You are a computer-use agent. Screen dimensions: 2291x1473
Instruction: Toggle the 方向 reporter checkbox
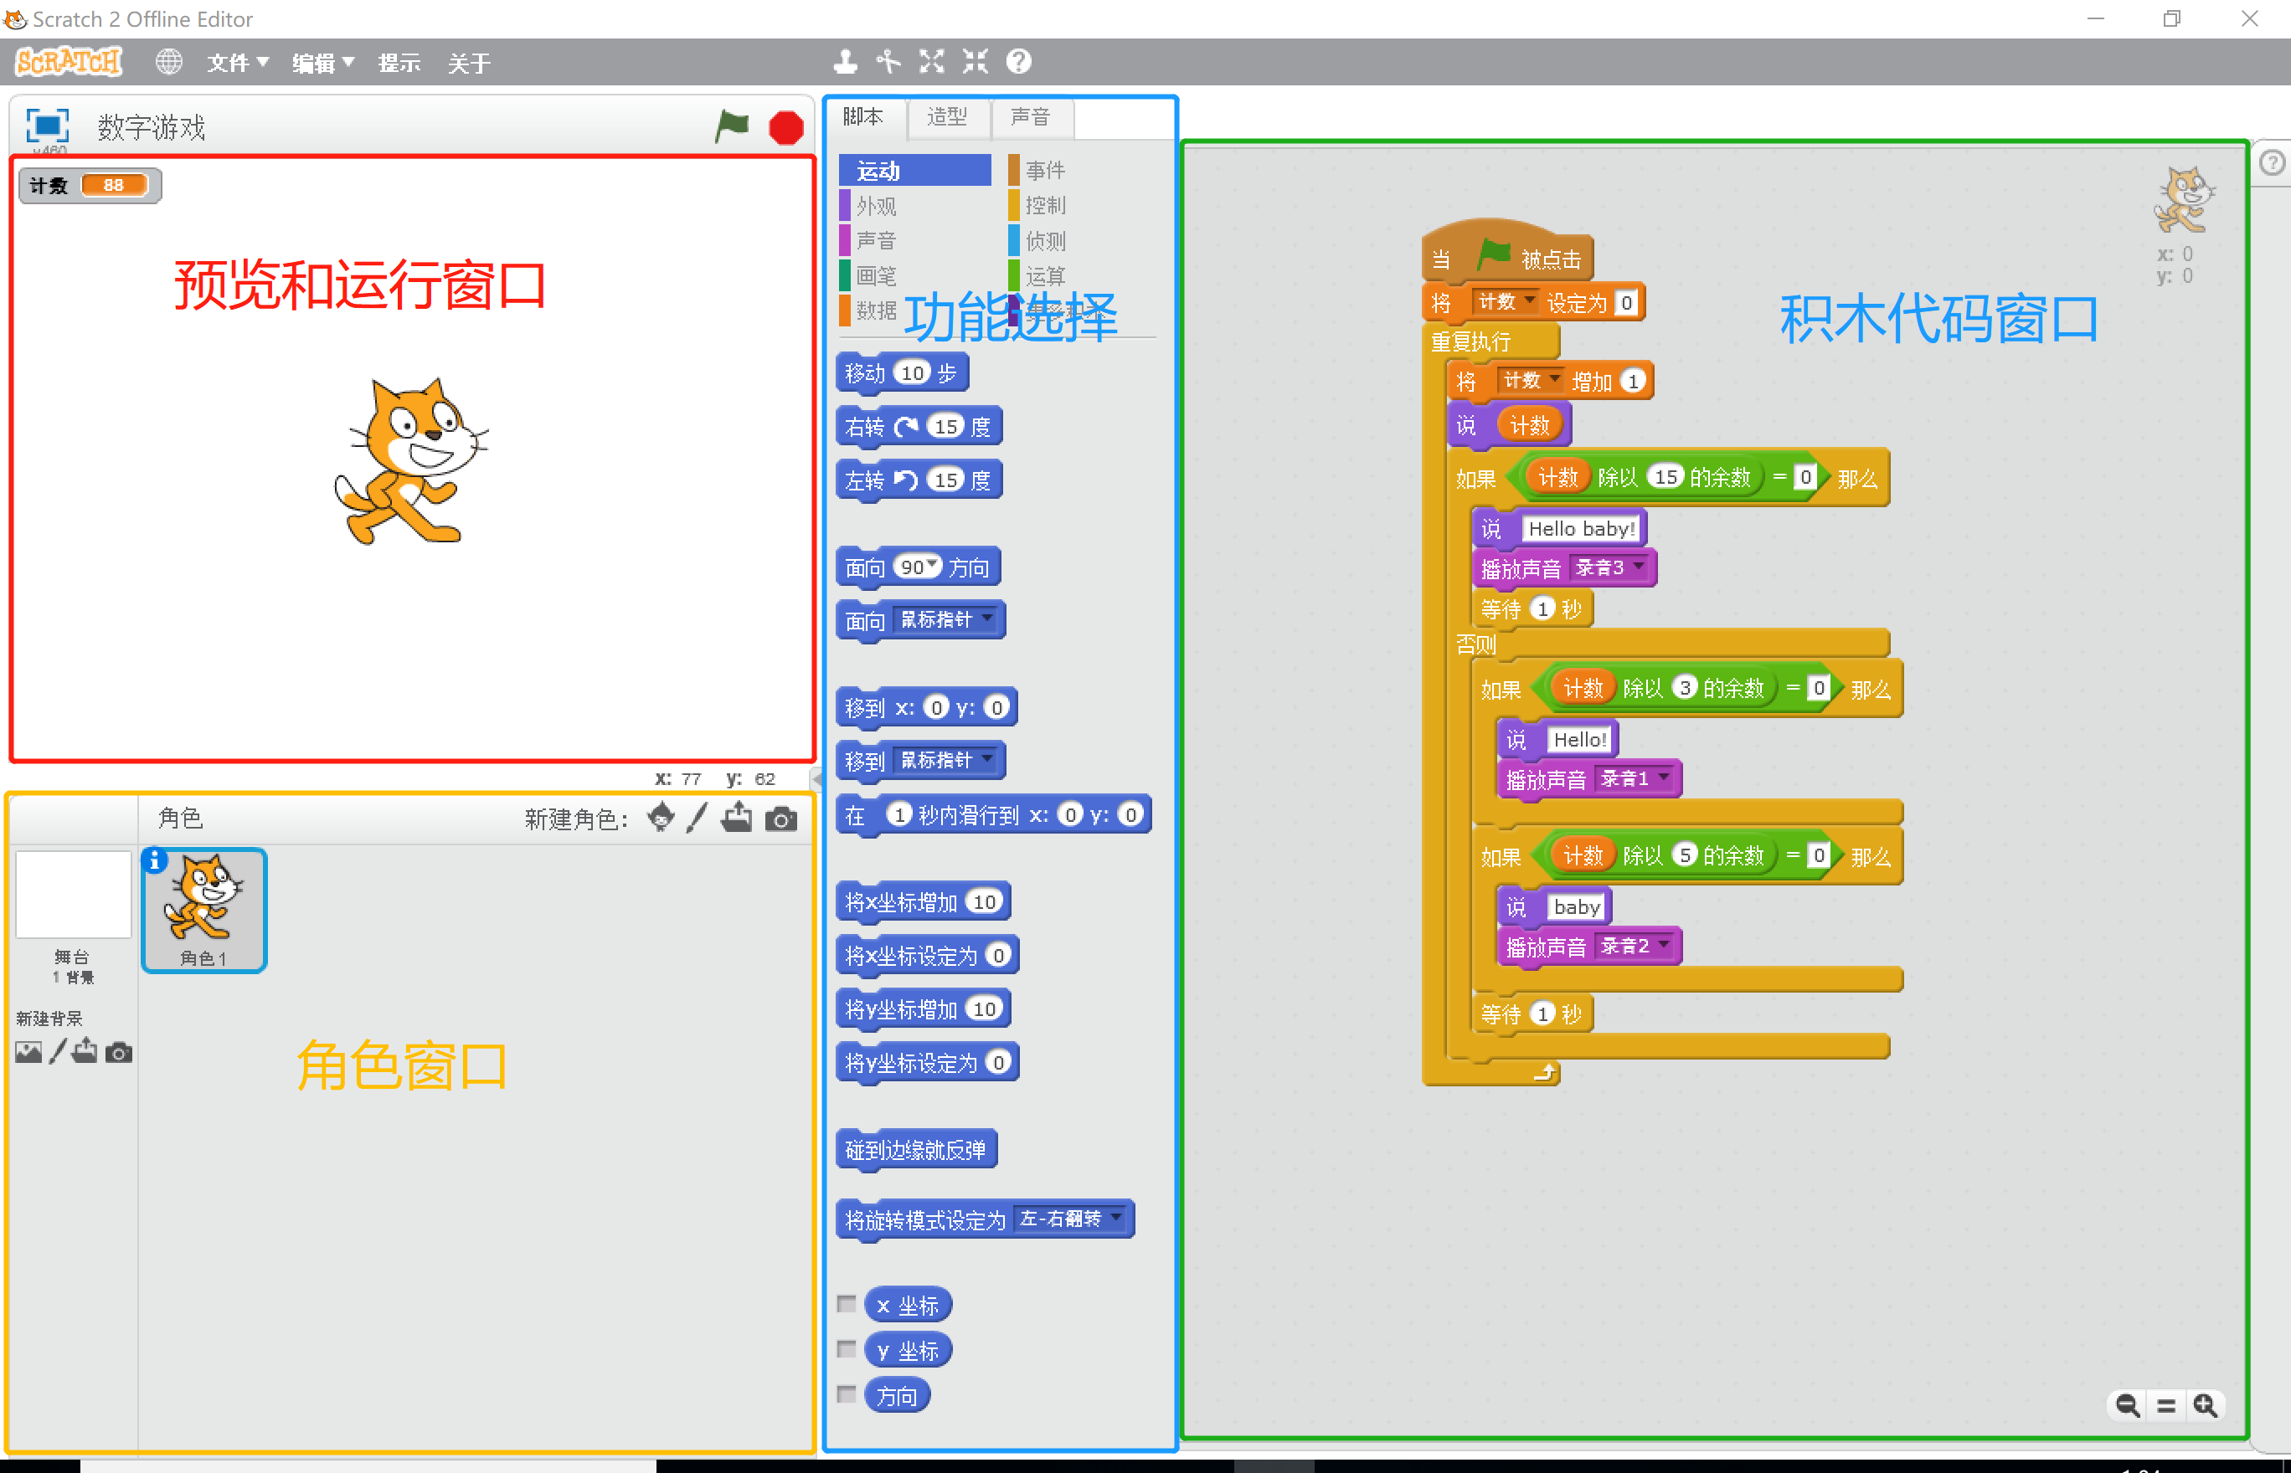(x=846, y=1393)
